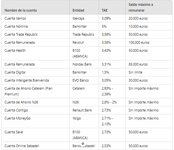This screenshot has width=174, height=150.
Task: Click the scroll-down arrow circle icon
Action: point(83,143)
